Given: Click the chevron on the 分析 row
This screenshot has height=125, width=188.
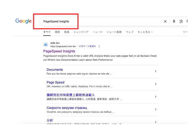Looking at the screenshot, I should click(155, 122).
